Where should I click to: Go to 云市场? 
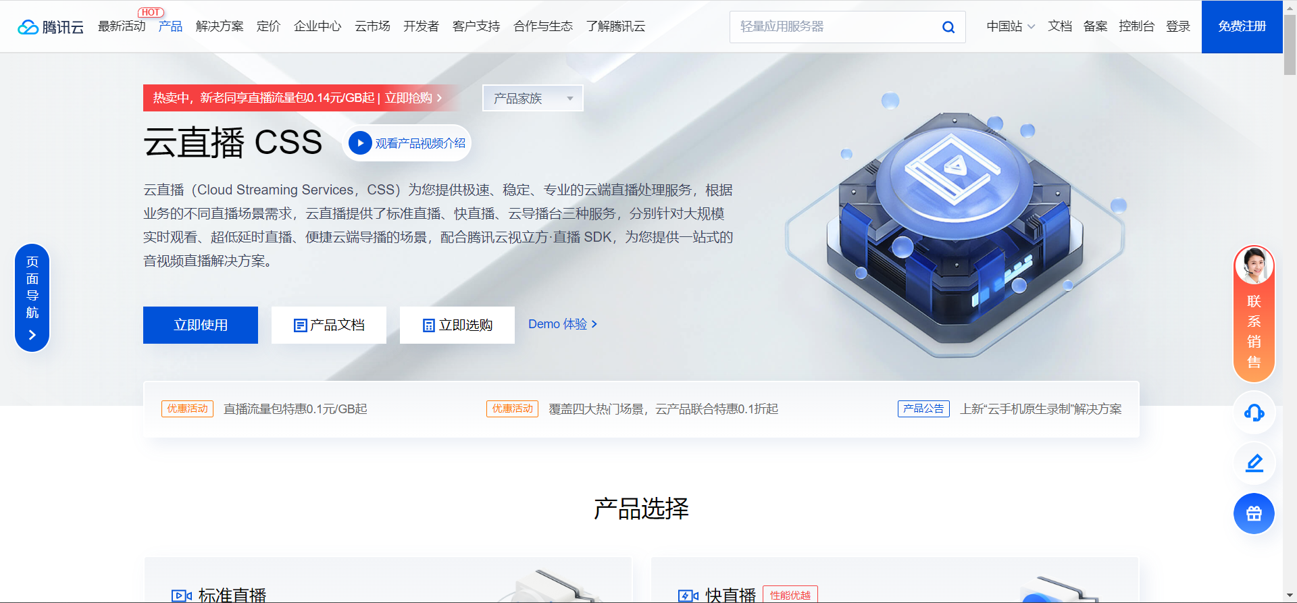coord(372,26)
